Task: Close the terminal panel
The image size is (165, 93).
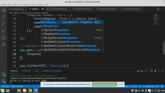Action: click(162, 71)
